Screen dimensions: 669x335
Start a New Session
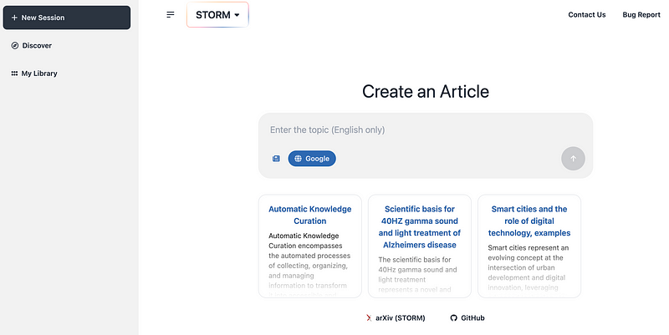(x=67, y=18)
